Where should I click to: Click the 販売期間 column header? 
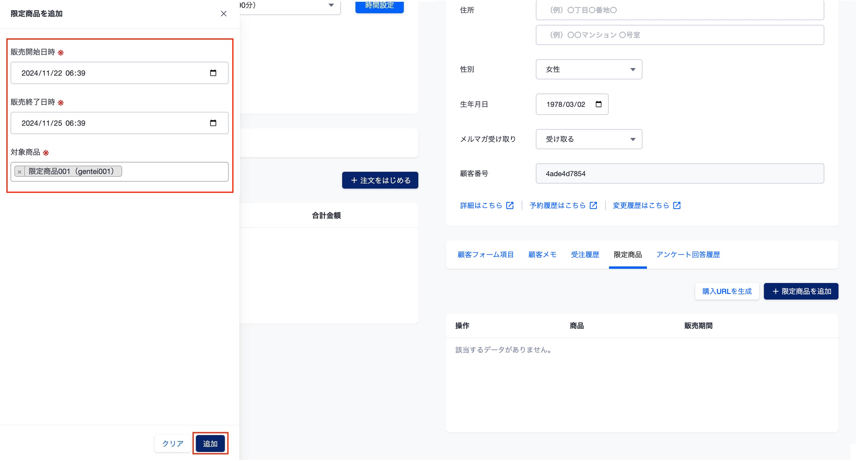point(698,326)
